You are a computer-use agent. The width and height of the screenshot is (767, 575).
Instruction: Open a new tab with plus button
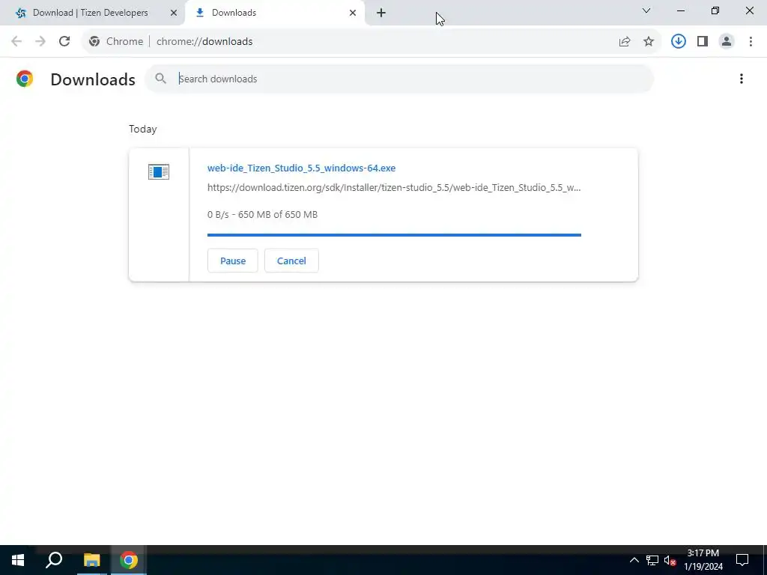point(381,13)
